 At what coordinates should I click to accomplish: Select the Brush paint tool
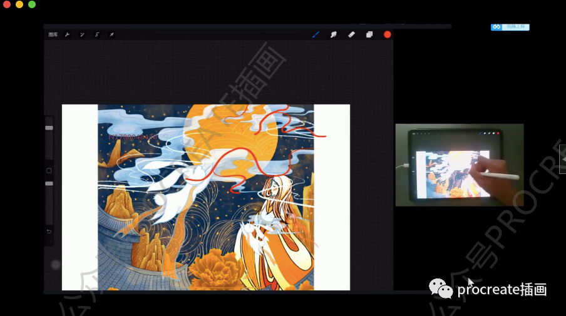coord(316,34)
